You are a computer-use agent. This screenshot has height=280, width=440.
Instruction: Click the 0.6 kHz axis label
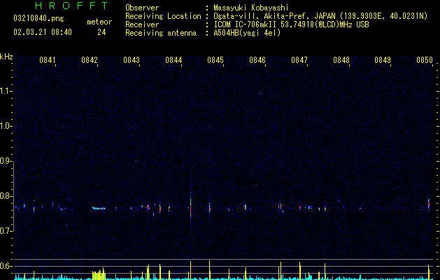click(6, 266)
